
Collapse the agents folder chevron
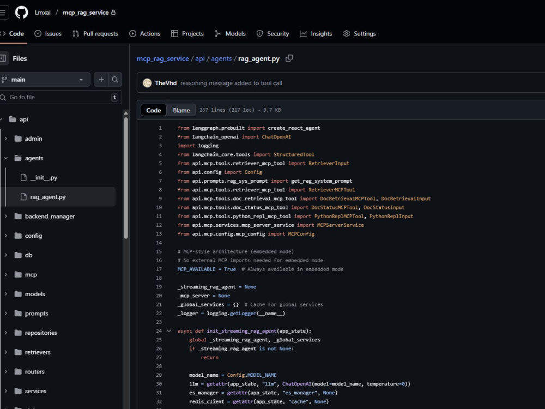coord(6,158)
